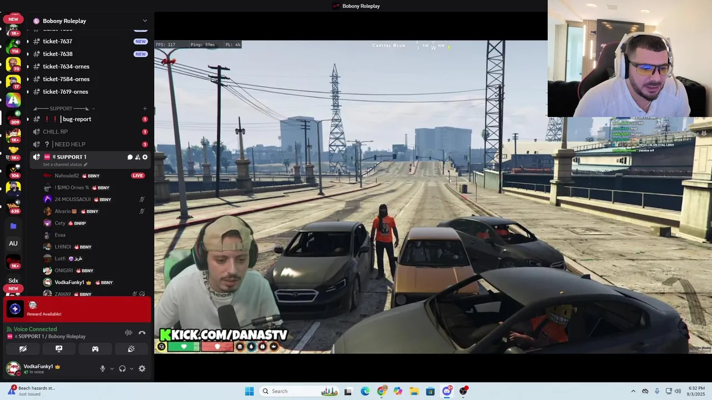The height and width of the screenshot is (400, 712).
Task: Open the Sdx server
Action: pos(13,281)
